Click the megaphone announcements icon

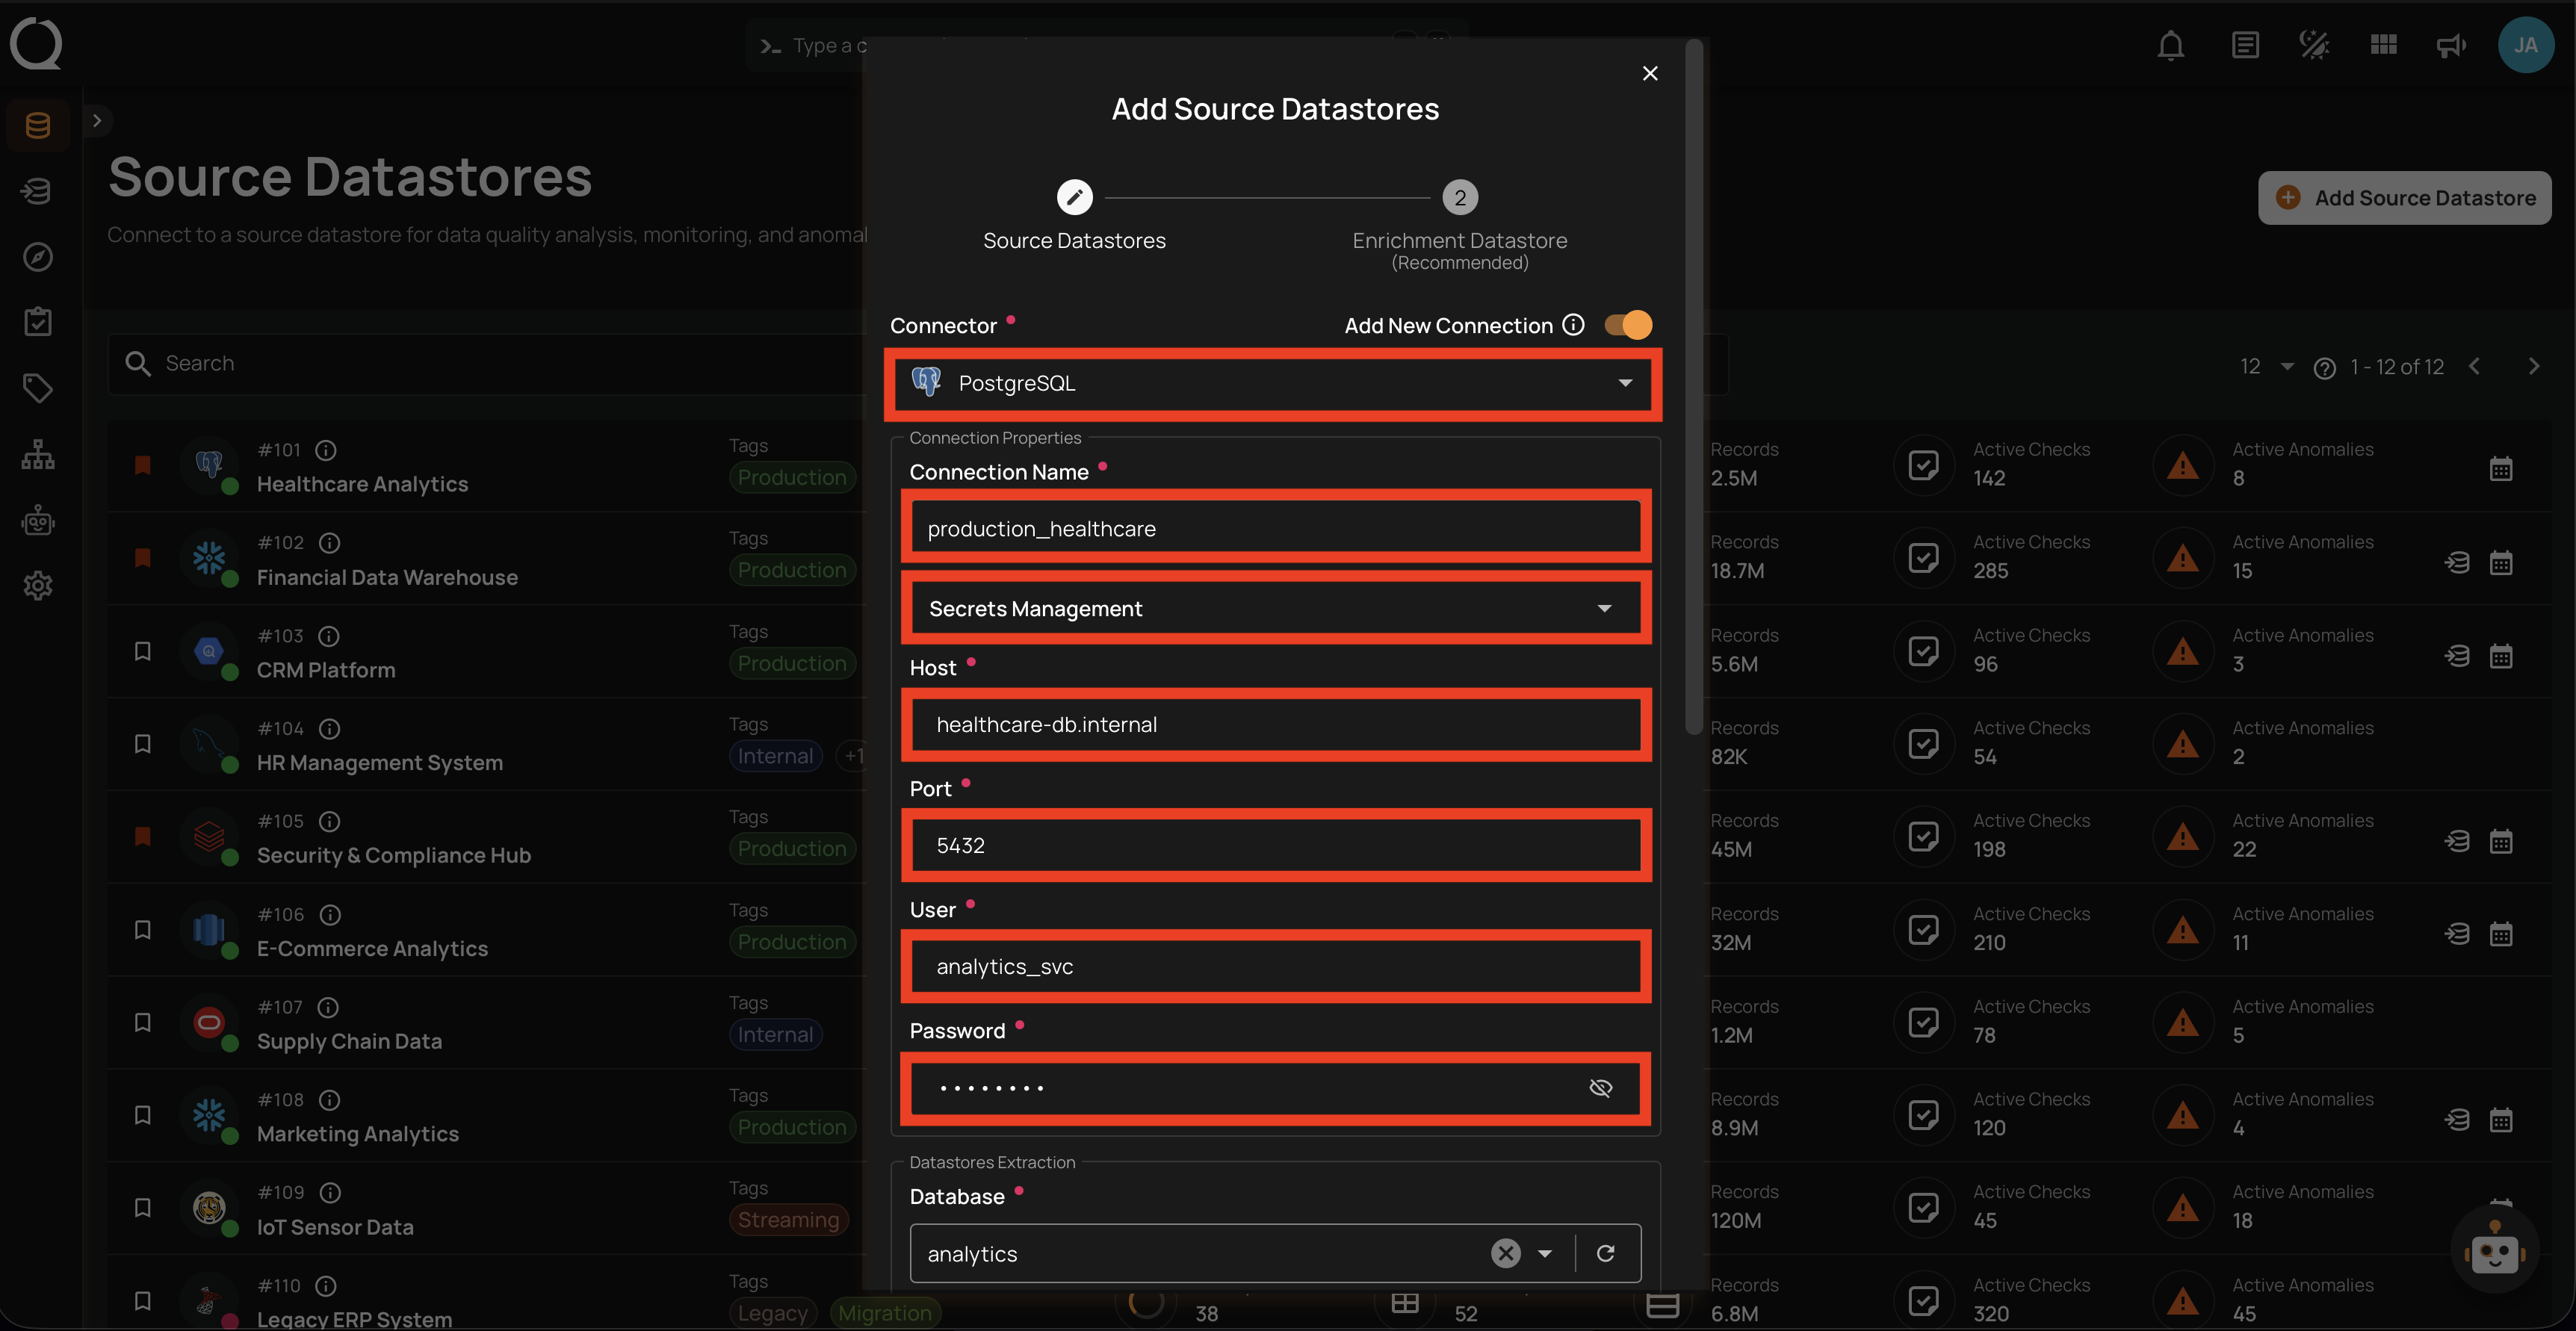(2450, 46)
